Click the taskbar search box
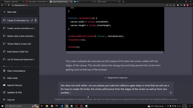The image size is (193, 108). click(x=22, y=106)
